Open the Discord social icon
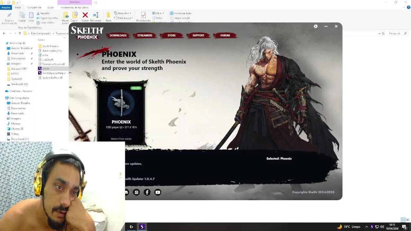Viewport: 411px width, 231px height. 126,192
